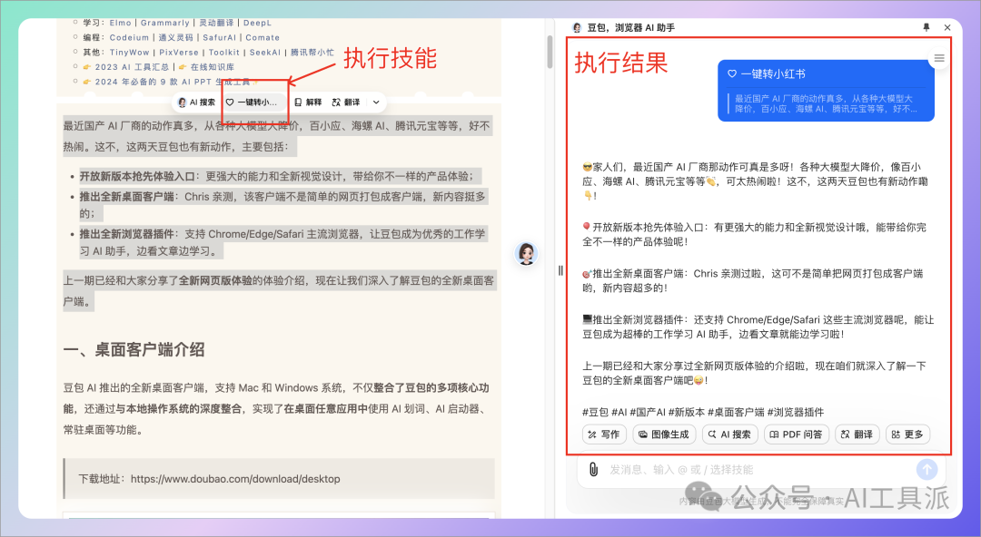Expand the floating toolbar chevron dropdown
This screenshot has width=981, height=537.
[376, 103]
